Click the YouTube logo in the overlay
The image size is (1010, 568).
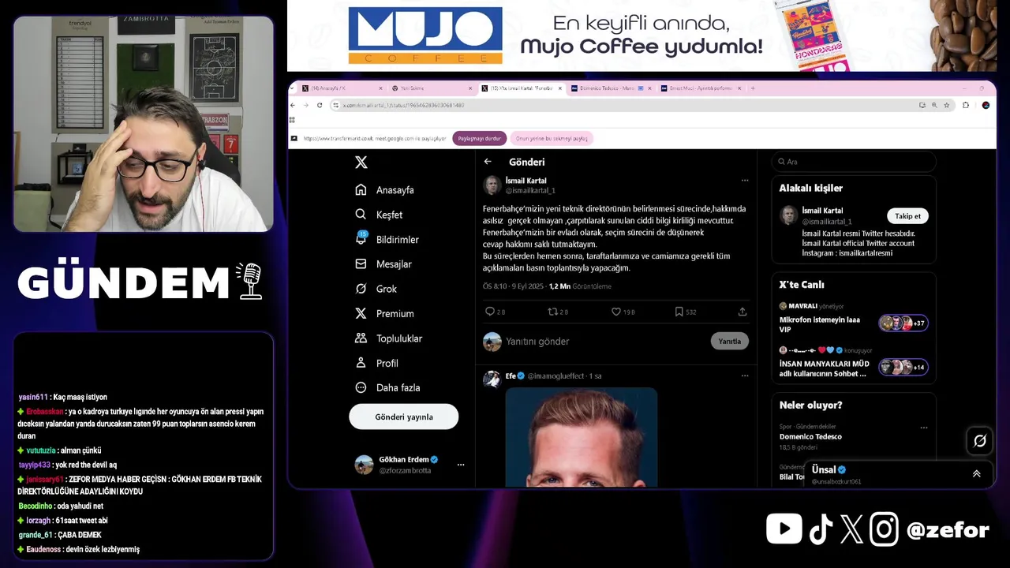point(784,529)
